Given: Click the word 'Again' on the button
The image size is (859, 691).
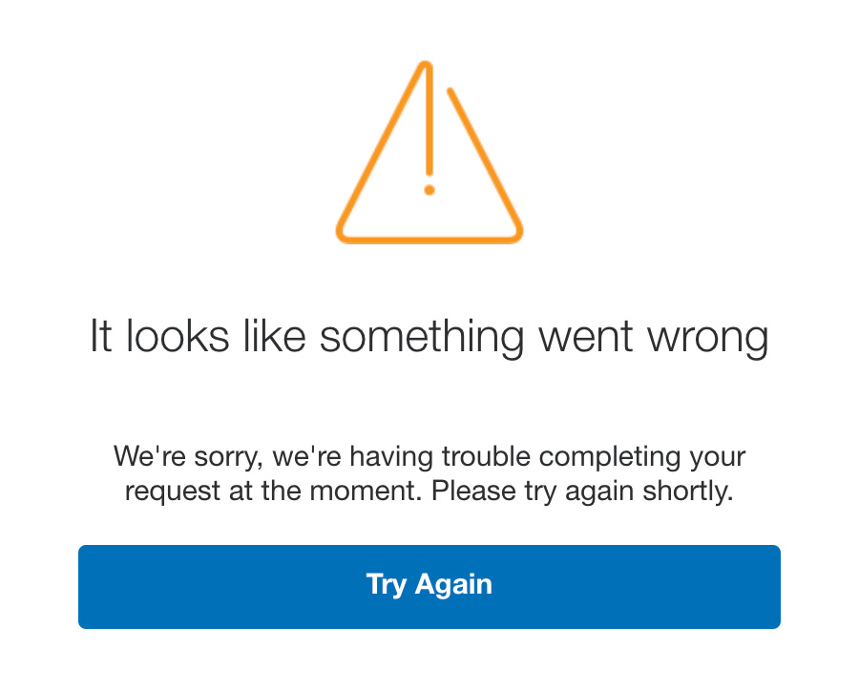Looking at the screenshot, I should (x=453, y=584).
